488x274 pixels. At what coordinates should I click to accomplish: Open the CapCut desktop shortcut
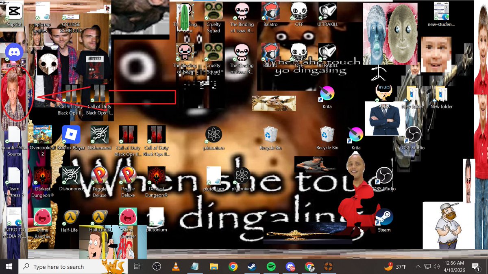pyautogui.click(x=14, y=15)
